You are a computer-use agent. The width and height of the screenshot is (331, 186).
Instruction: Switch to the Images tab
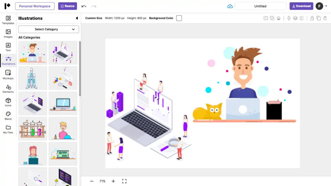pyautogui.click(x=8, y=33)
